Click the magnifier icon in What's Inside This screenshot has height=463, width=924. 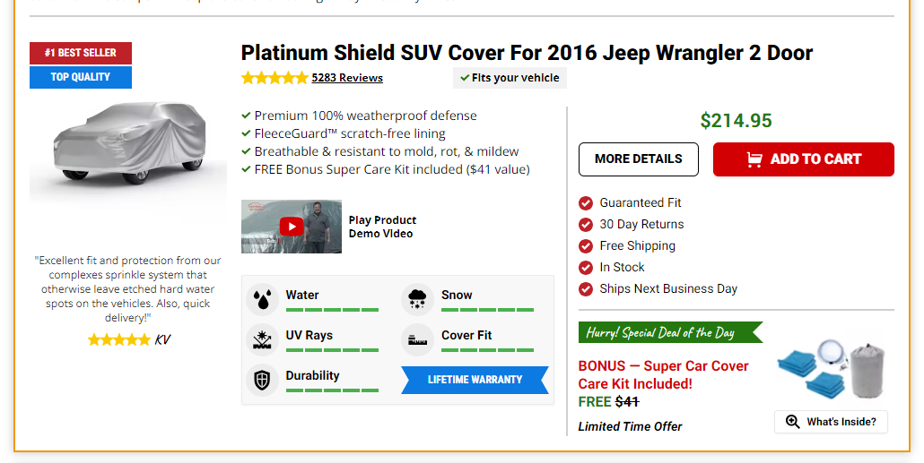[792, 422]
